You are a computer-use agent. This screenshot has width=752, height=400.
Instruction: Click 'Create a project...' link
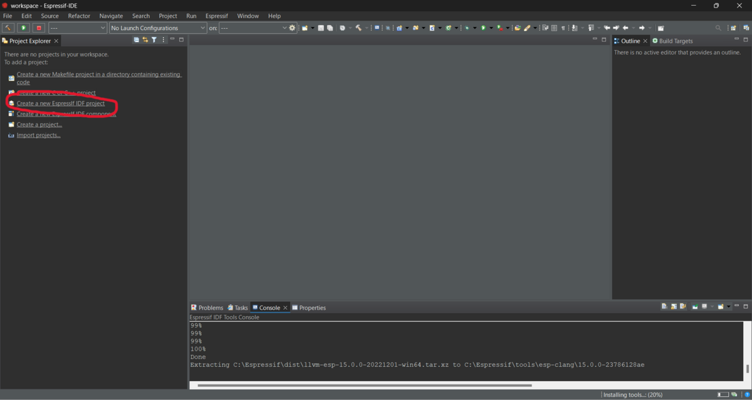point(39,124)
